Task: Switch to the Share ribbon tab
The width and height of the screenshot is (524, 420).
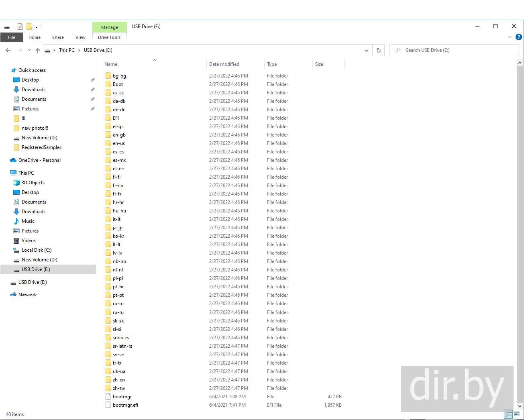Action: [58, 37]
